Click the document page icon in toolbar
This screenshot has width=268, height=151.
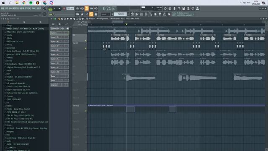155,14
